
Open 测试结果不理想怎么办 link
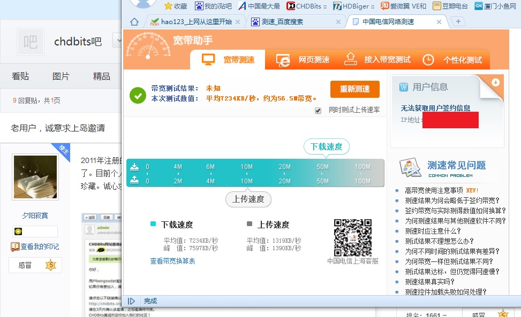439,241
